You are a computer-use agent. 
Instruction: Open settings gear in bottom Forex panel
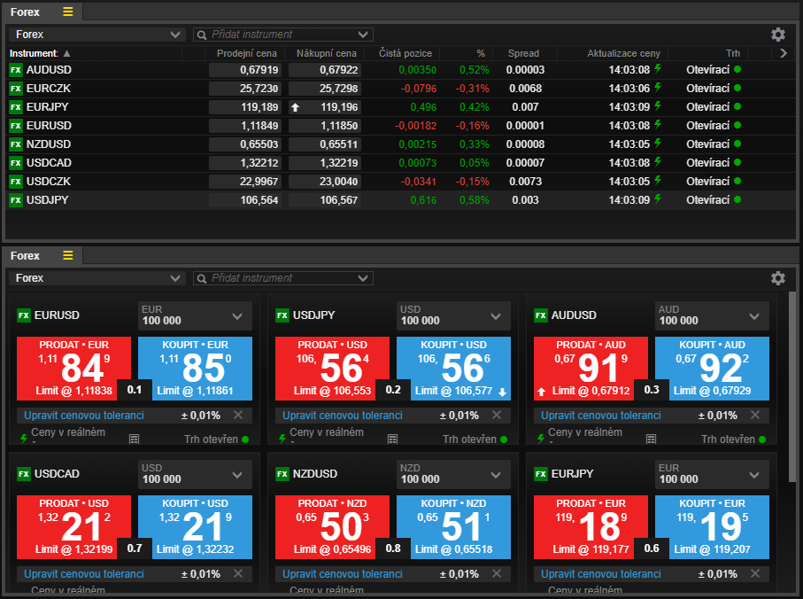pos(778,277)
